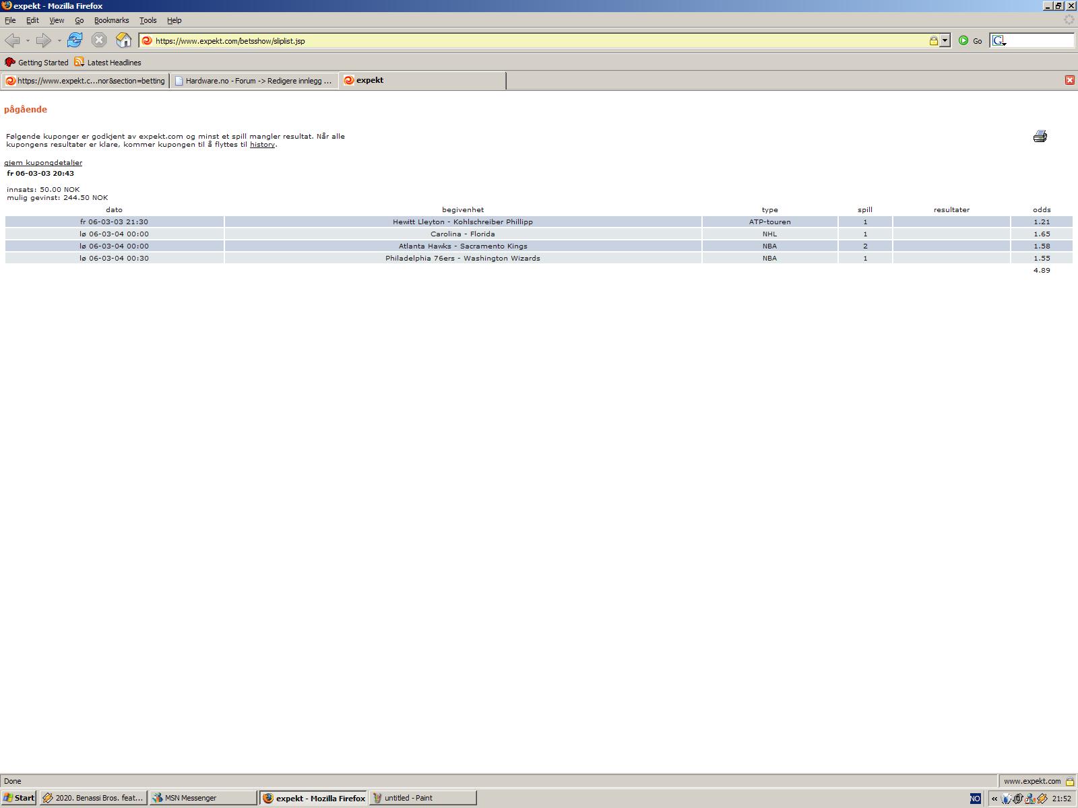The width and height of the screenshot is (1078, 808).
Task: Open the Tools menu
Action: 148,20
